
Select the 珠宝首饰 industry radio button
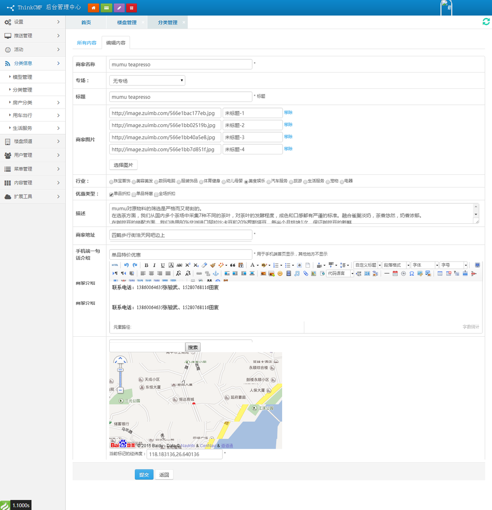(112, 182)
